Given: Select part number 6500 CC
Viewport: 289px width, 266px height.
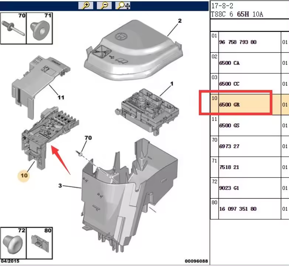Looking at the screenshot, I should pos(229,84).
